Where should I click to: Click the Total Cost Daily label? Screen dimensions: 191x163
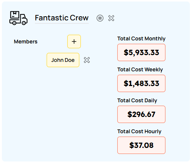(x=137, y=100)
